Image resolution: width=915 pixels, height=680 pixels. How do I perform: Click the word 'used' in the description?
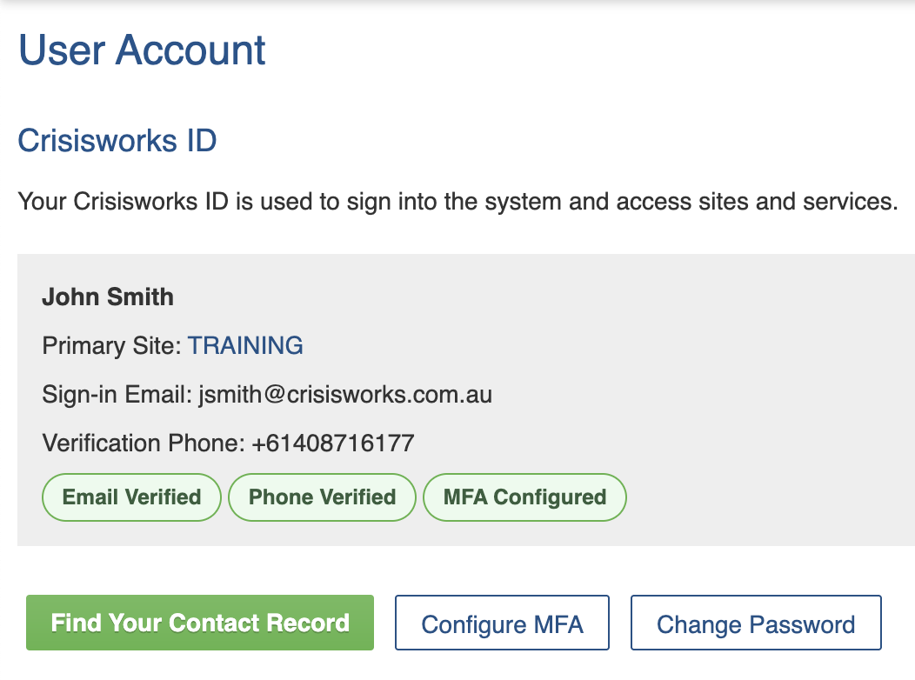pos(290,203)
